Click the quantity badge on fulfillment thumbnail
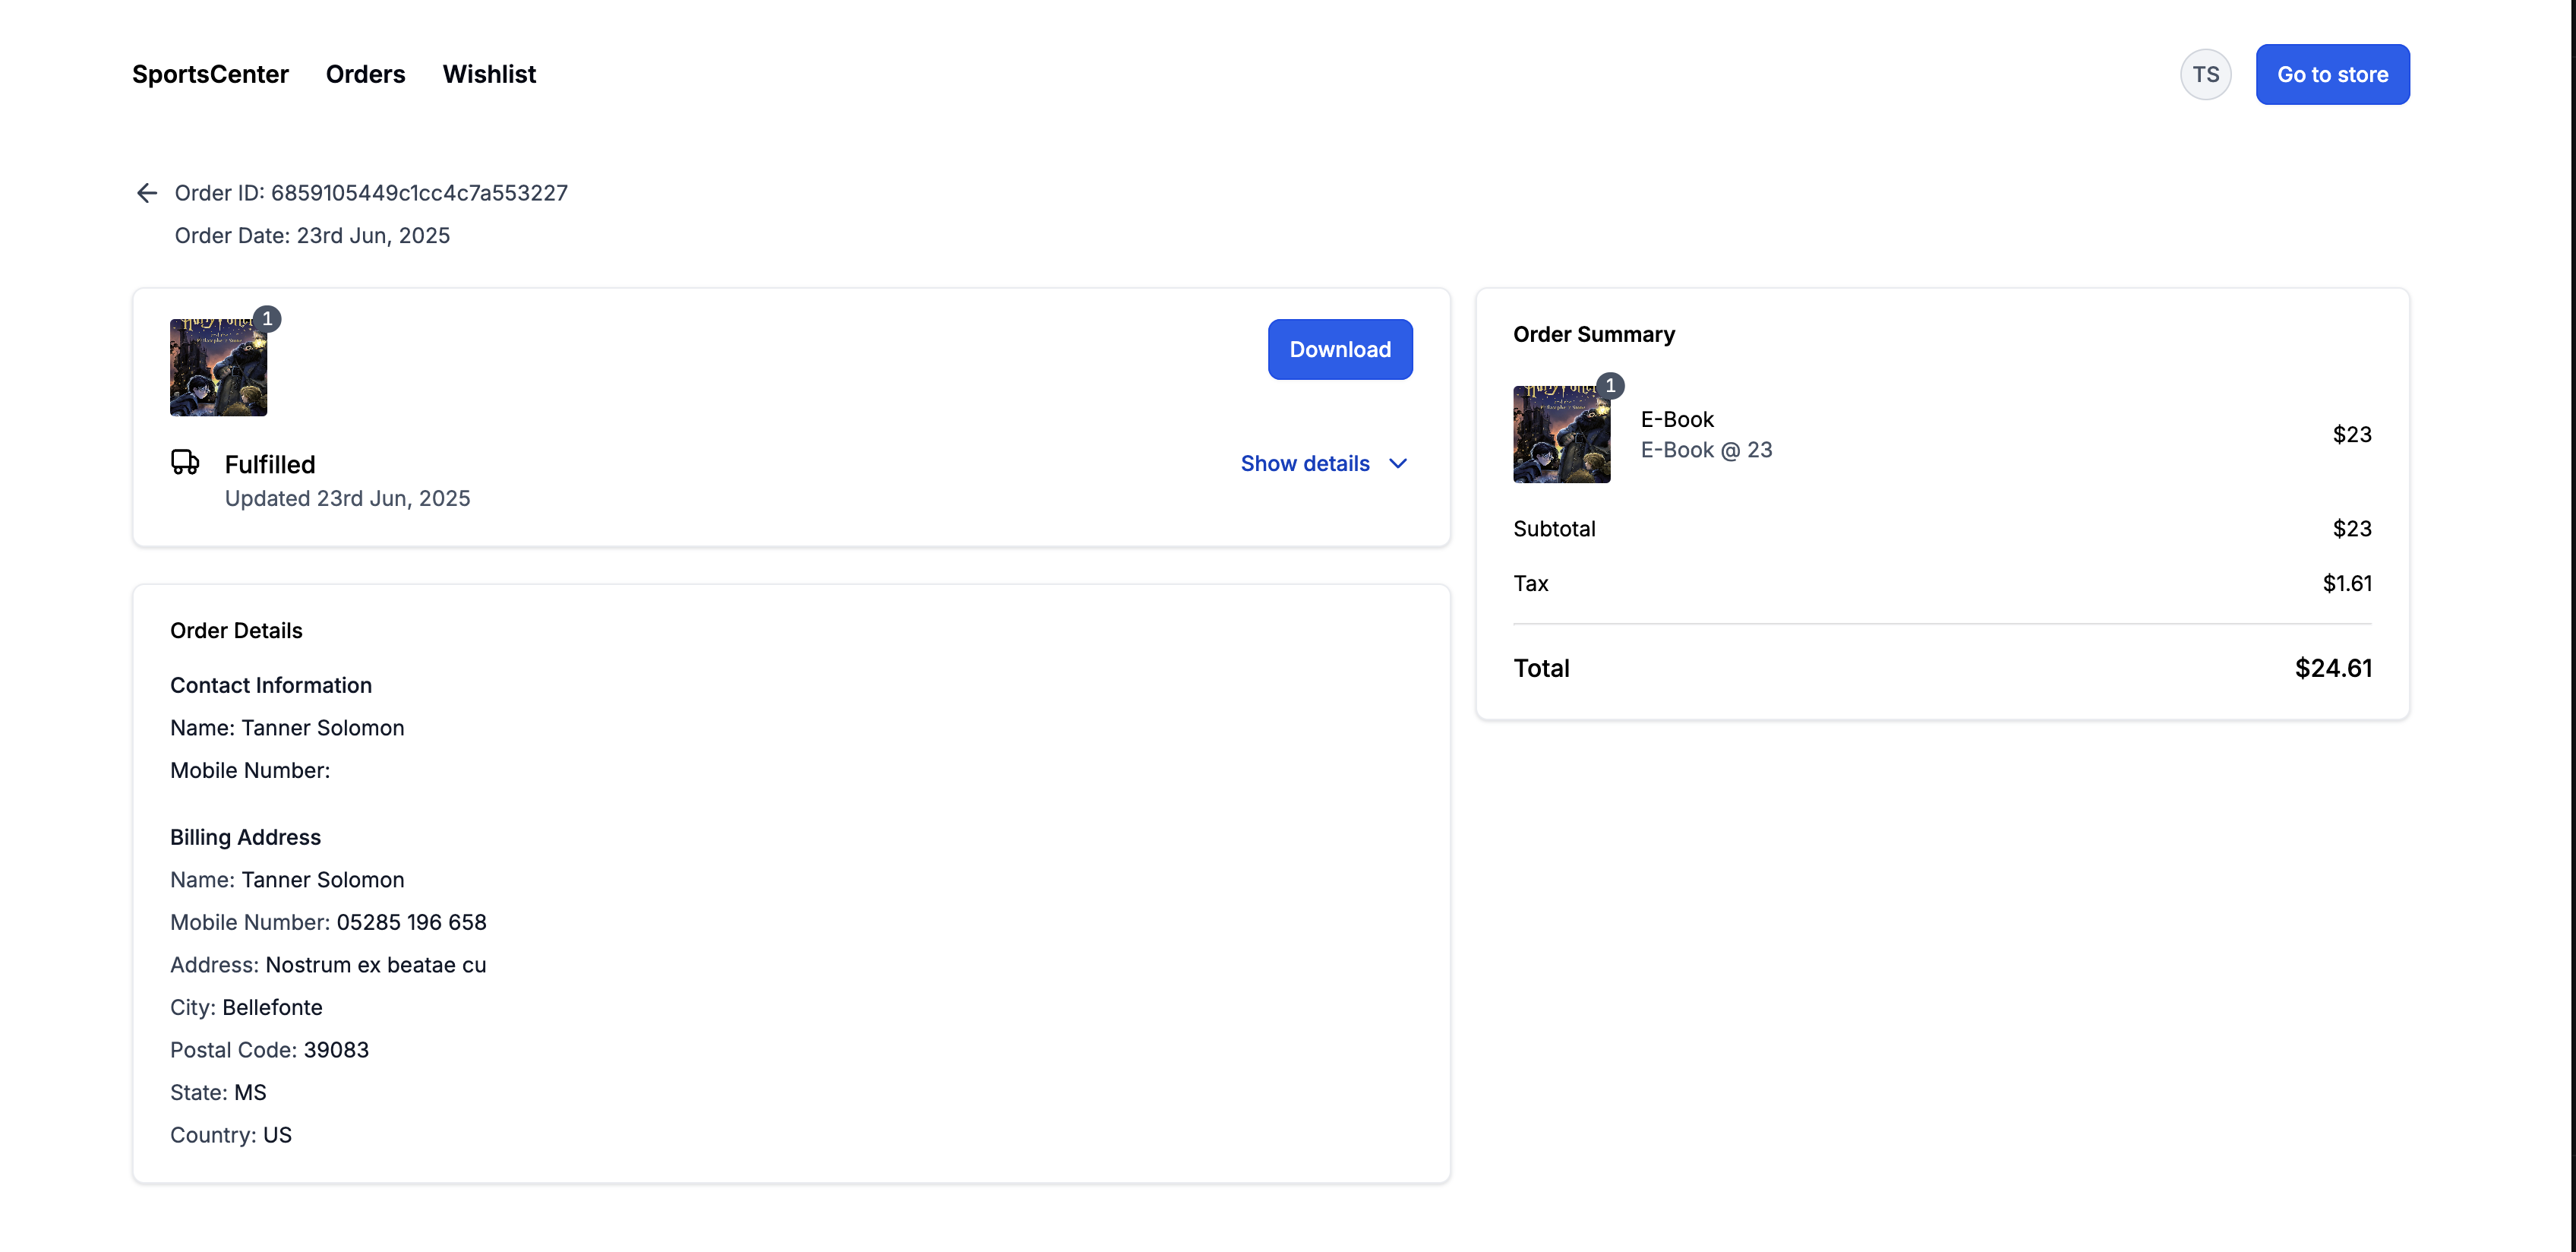 (267, 319)
